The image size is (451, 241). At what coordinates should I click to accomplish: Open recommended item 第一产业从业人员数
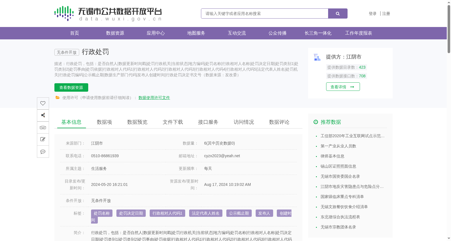pyautogui.click(x=338, y=146)
